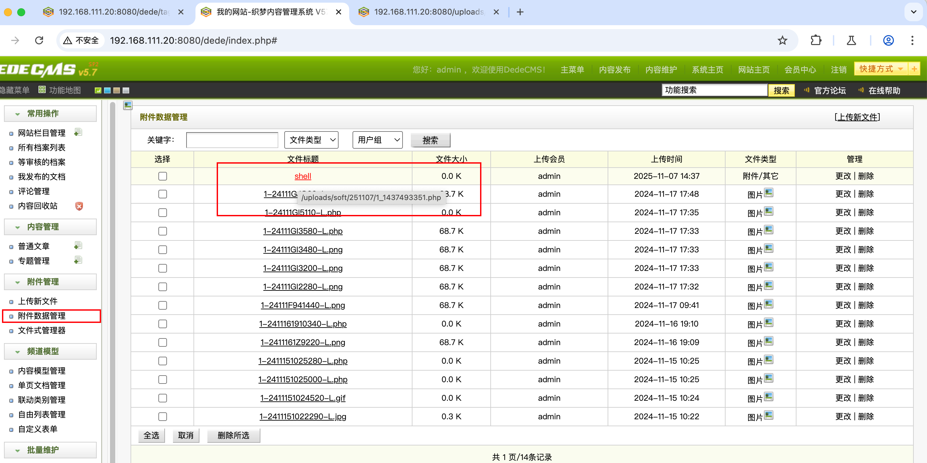Viewport: 927px width, 463px height.
Task: Reload the page with the refresh icon
Action: click(x=39, y=40)
